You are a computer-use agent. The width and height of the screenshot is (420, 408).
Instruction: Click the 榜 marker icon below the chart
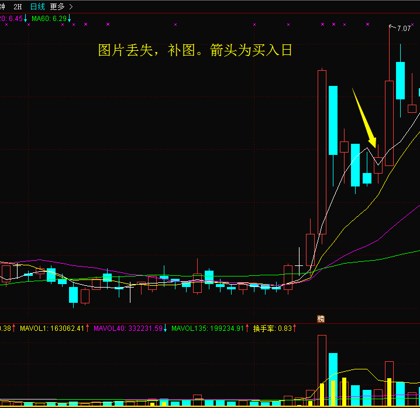pos(321,319)
